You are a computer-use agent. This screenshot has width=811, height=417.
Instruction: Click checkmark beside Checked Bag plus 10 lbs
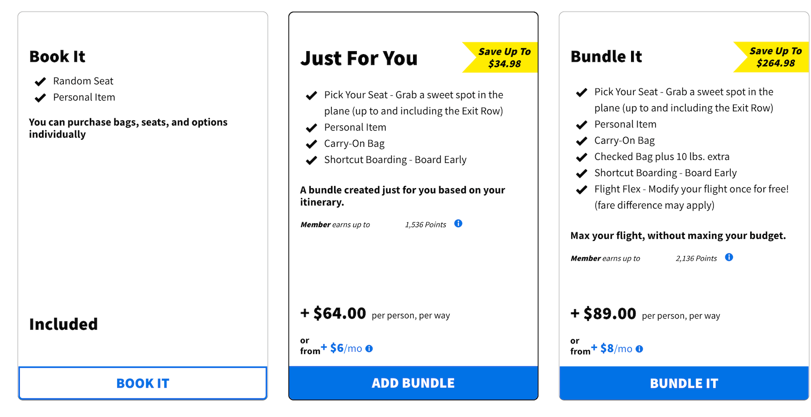pos(581,157)
